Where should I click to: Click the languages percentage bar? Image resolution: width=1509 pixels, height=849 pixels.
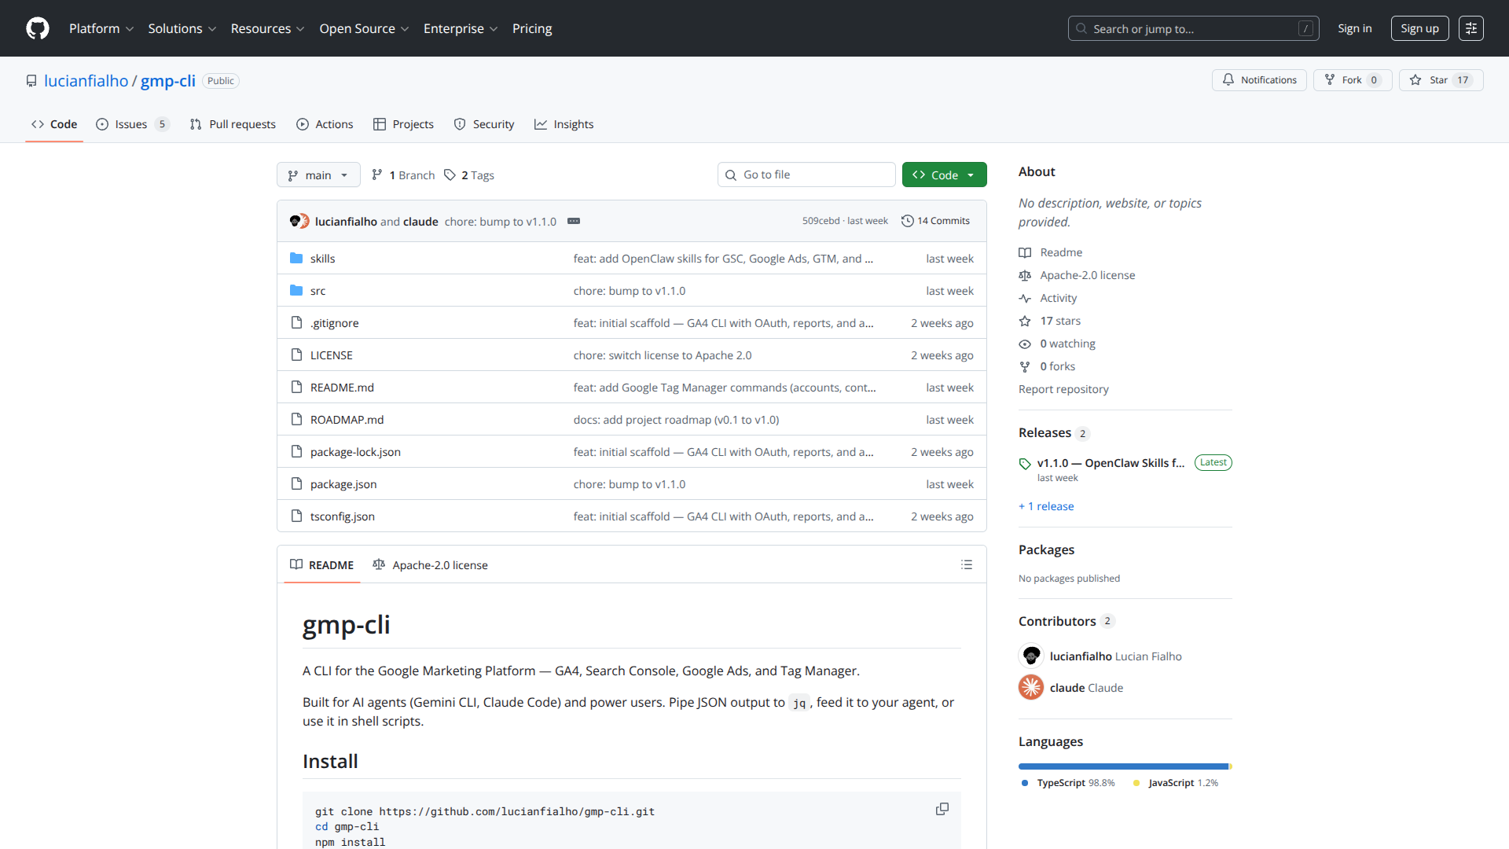(x=1124, y=766)
